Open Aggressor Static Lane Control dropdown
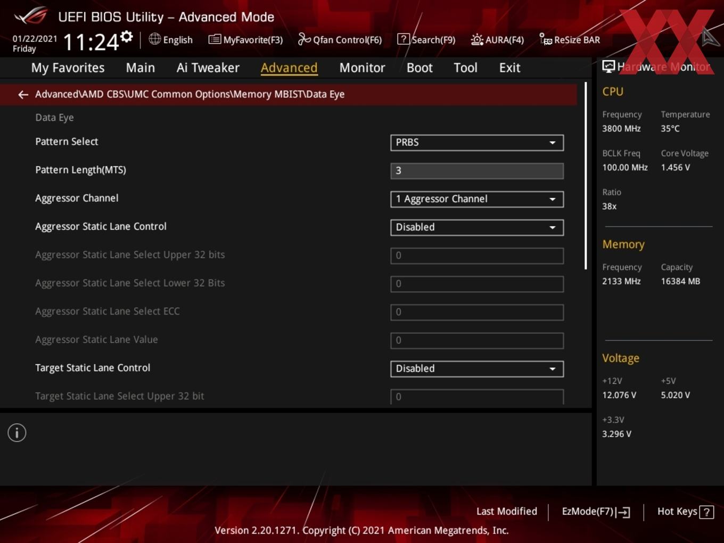The image size is (724, 543). coord(477,227)
